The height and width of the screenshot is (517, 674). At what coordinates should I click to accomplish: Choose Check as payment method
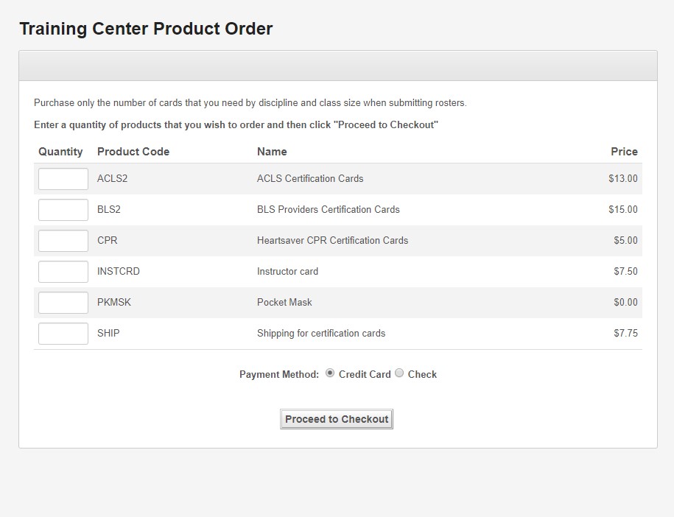pos(399,373)
